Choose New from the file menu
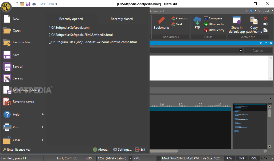Viewport: 274px width, 161px height. point(24,19)
